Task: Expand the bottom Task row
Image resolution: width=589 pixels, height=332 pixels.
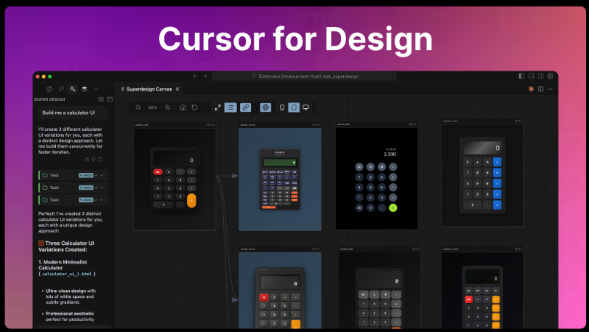Action: [x=73, y=200]
